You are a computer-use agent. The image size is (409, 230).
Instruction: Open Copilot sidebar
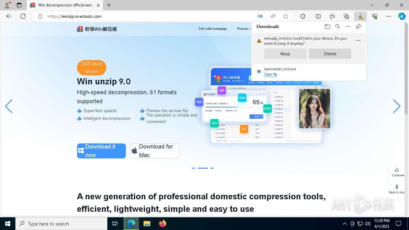[x=402, y=16]
